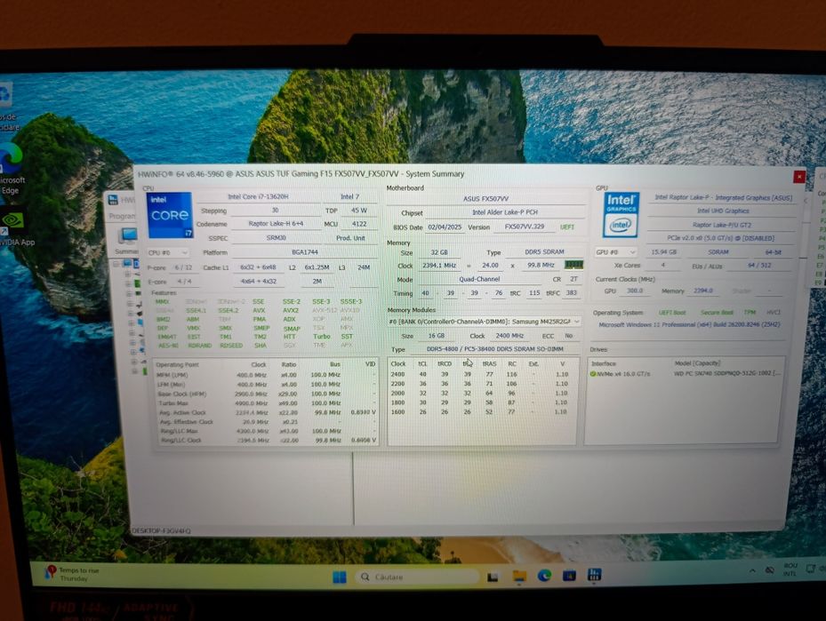Click the ASUS FX507VV motherboard field
Viewport: 826px width, 621px height.
pyautogui.click(x=485, y=198)
